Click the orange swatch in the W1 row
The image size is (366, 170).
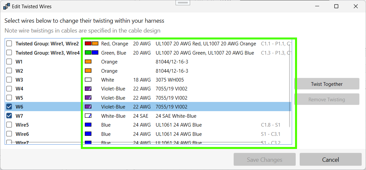[x=88, y=61]
